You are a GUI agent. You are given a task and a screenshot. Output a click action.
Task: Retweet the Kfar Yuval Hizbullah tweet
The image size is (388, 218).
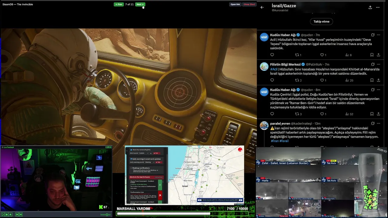pos(297,55)
